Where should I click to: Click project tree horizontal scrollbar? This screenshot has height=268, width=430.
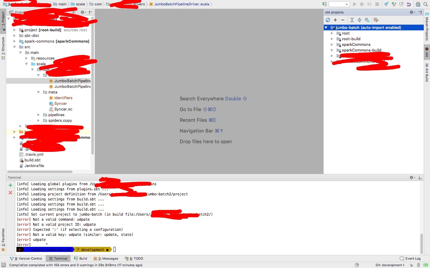(x=40, y=172)
